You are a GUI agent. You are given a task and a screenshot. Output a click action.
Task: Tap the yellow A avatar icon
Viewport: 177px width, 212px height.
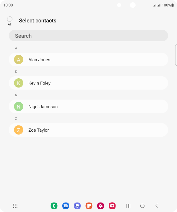tap(19, 59)
